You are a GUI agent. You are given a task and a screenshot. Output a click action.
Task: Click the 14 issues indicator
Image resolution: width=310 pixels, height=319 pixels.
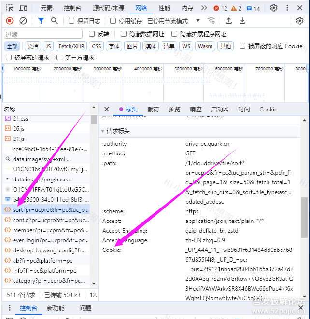pyautogui.click(x=253, y=9)
